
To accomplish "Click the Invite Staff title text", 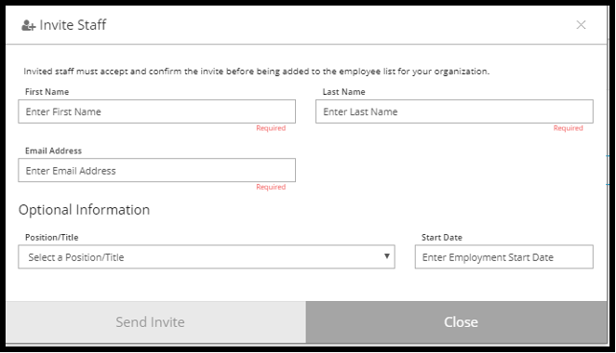I will [x=73, y=25].
